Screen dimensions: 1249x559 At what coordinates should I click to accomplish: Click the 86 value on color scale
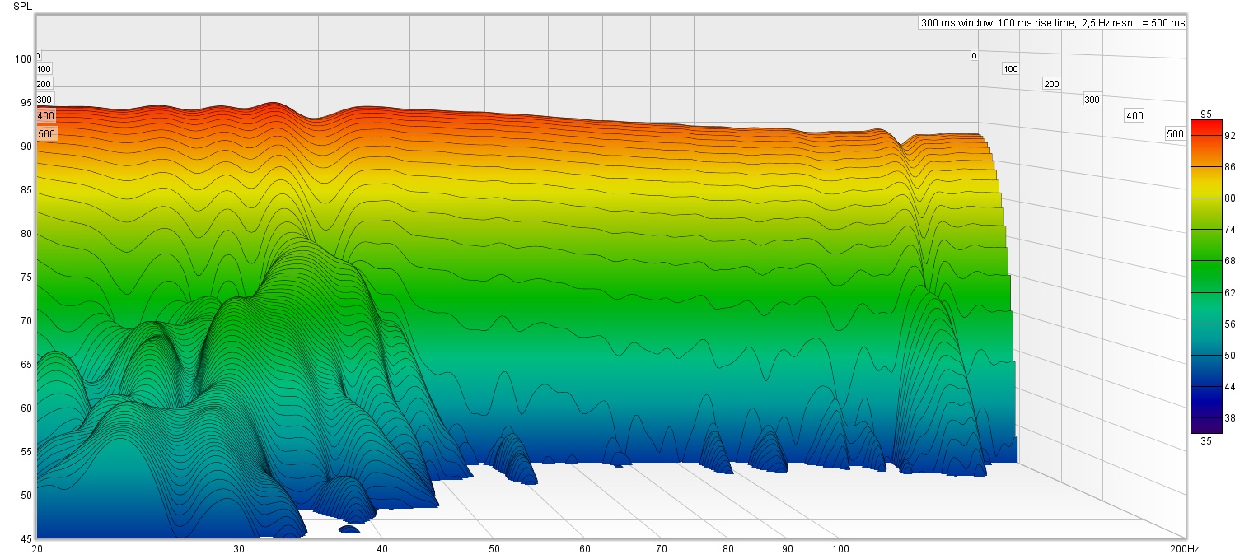click(x=1230, y=167)
